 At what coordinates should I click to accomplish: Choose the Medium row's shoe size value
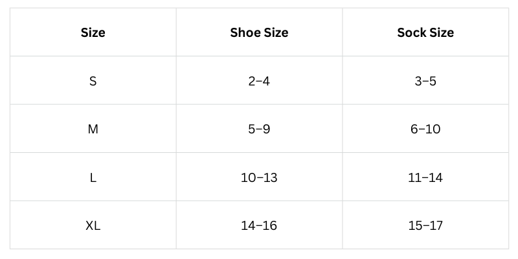(259, 129)
